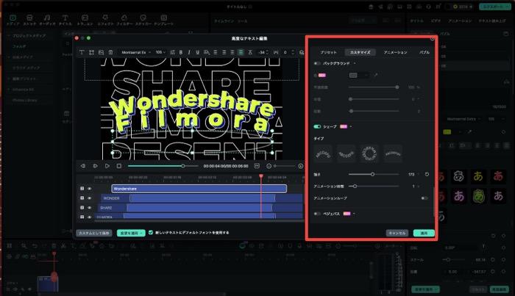Open the background color dropdown
The image size is (515, 296).
(x=359, y=75)
